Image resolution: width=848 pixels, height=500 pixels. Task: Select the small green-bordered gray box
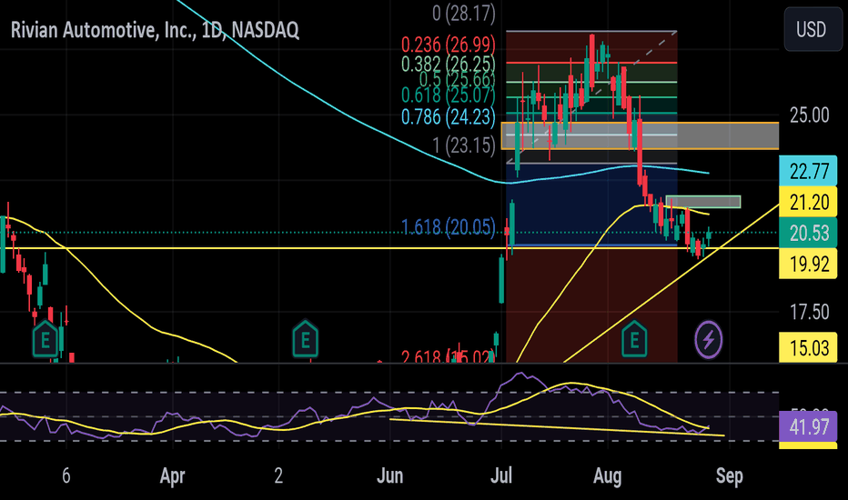[x=703, y=202]
